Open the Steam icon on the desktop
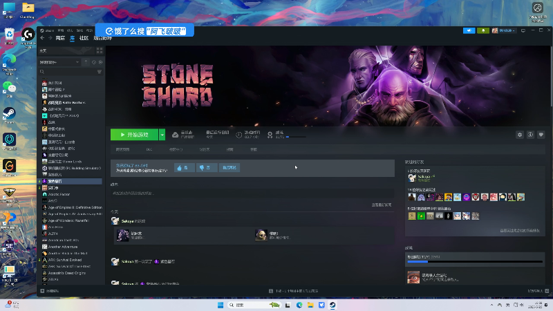This screenshot has width=553, height=311. pyautogui.click(x=9, y=115)
